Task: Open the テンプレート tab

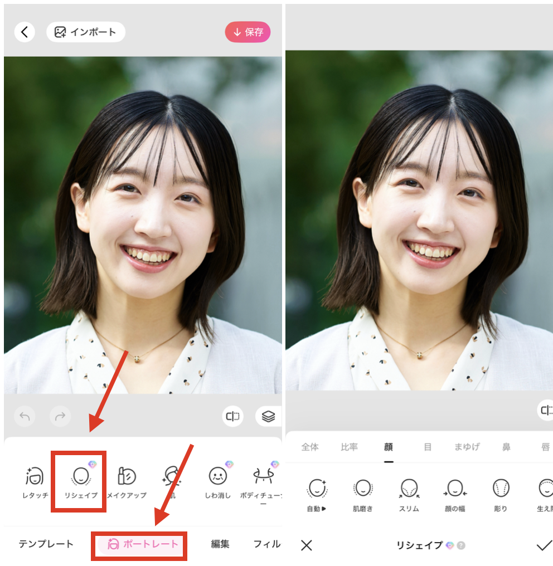Action: coord(45,543)
